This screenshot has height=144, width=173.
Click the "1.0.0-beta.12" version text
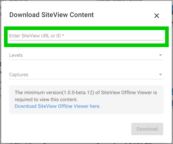78,93
